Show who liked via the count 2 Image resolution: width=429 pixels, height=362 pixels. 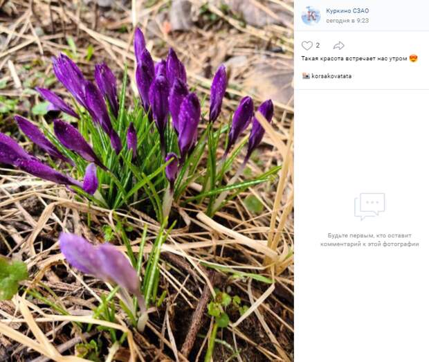point(318,46)
